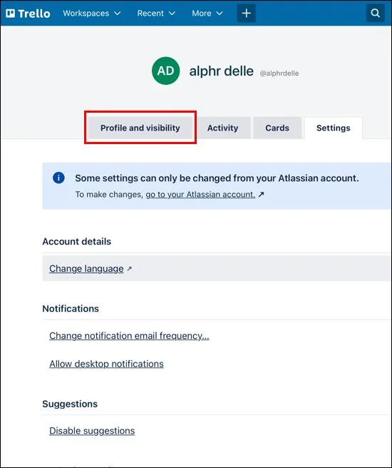392x468 pixels.
Task: Open Change notification email frequency
Action: (129, 336)
